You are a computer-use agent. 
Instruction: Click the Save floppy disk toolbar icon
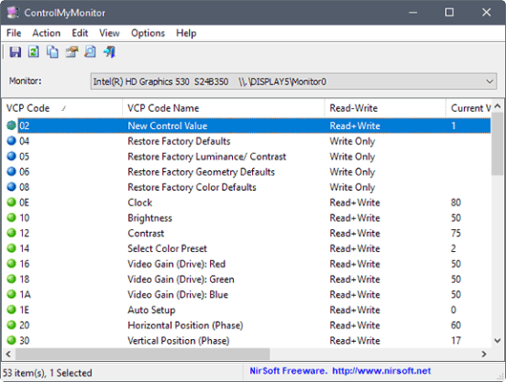pyautogui.click(x=15, y=52)
